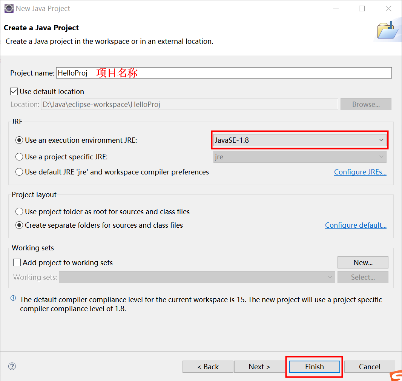Close the New Java Project dialog
Viewport: 402px width, 381px height.
pos(388,8)
